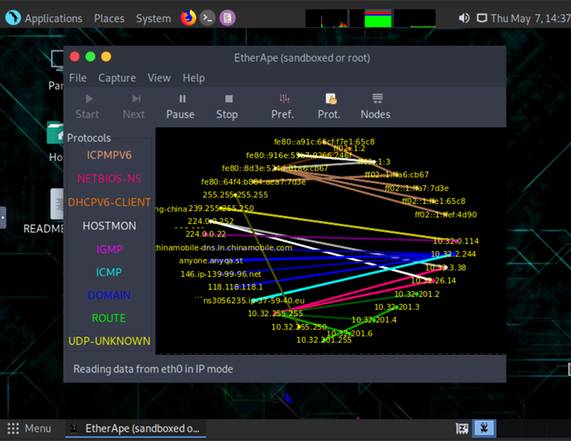This screenshot has width=571, height=441.
Task: Click the ICMP protocol entry
Action: click(109, 272)
